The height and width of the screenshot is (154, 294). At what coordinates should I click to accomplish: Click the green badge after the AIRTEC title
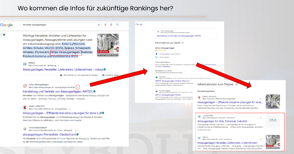pyautogui.click(x=95, y=91)
